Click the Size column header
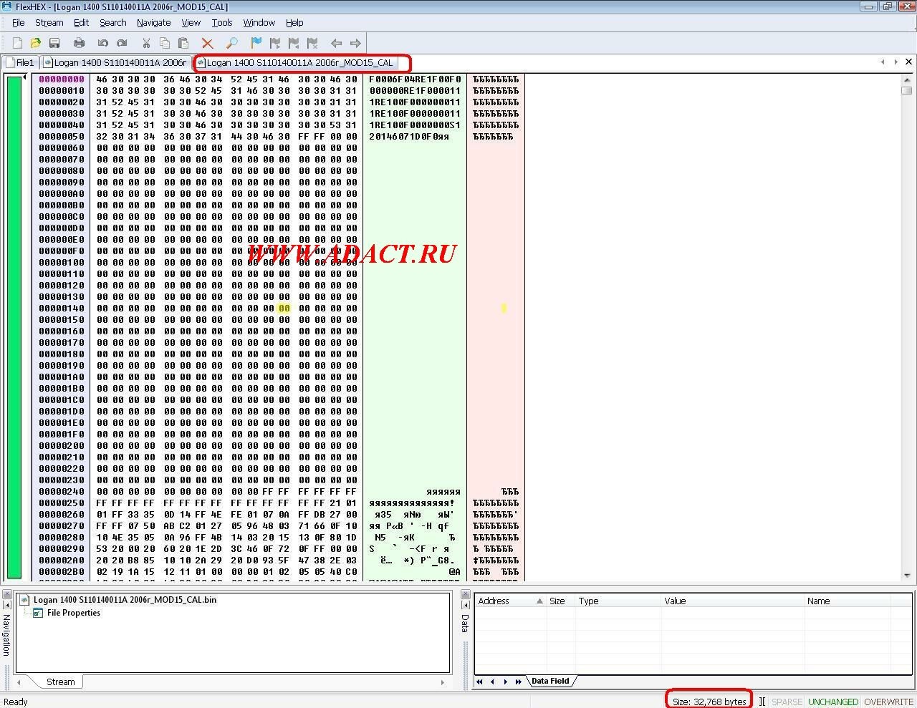This screenshot has width=917, height=708. pyautogui.click(x=561, y=601)
